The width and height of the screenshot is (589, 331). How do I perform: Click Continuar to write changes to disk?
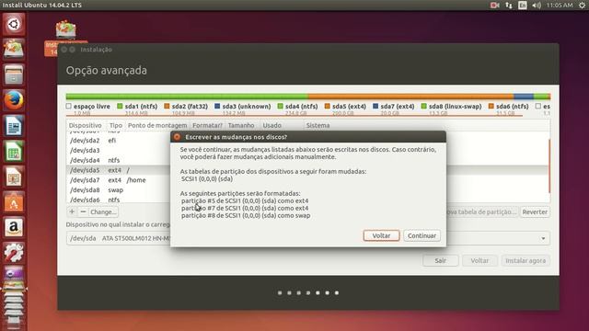422,235
